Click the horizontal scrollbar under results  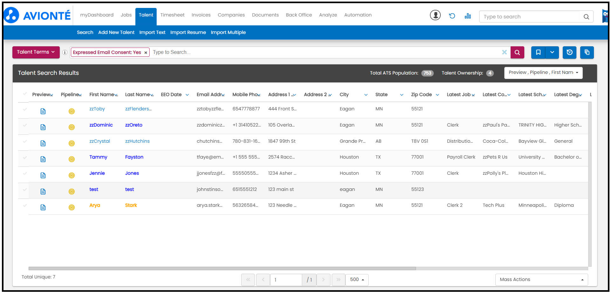(222, 268)
